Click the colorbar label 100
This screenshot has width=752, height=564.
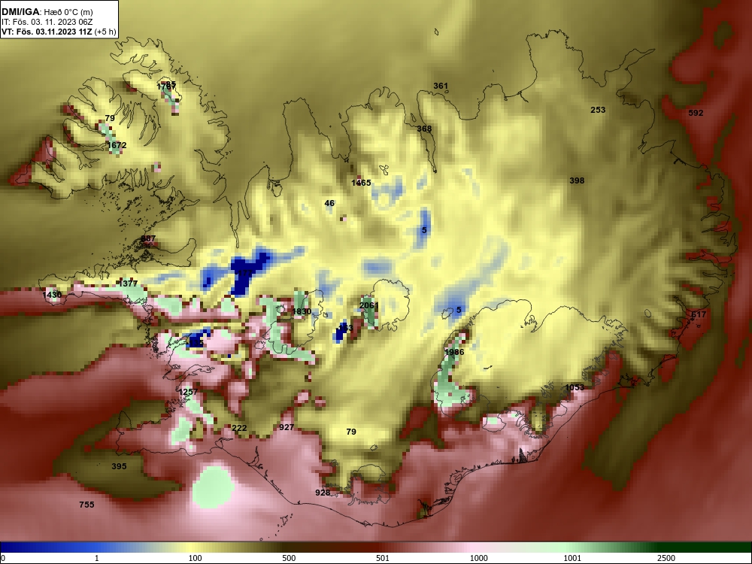click(x=196, y=558)
